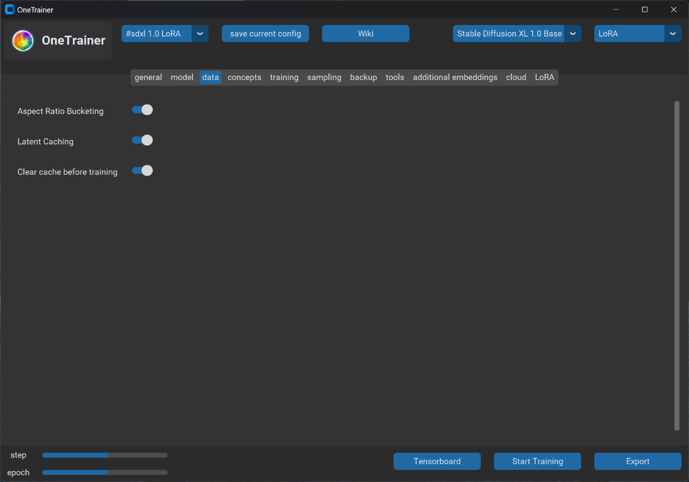Switch to the concepts tab

(244, 77)
